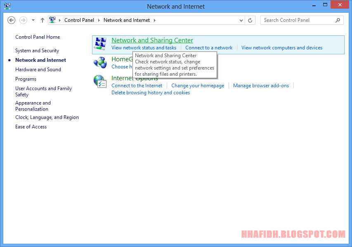352x247 pixels.
Task: Click the Up one level arrow
Action: pyautogui.click(x=42, y=20)
